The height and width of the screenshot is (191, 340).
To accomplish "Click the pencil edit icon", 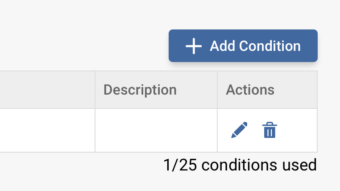I will (x=239, y=130).
